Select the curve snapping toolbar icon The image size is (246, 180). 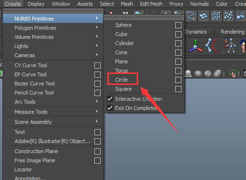(x=191, y=16)
